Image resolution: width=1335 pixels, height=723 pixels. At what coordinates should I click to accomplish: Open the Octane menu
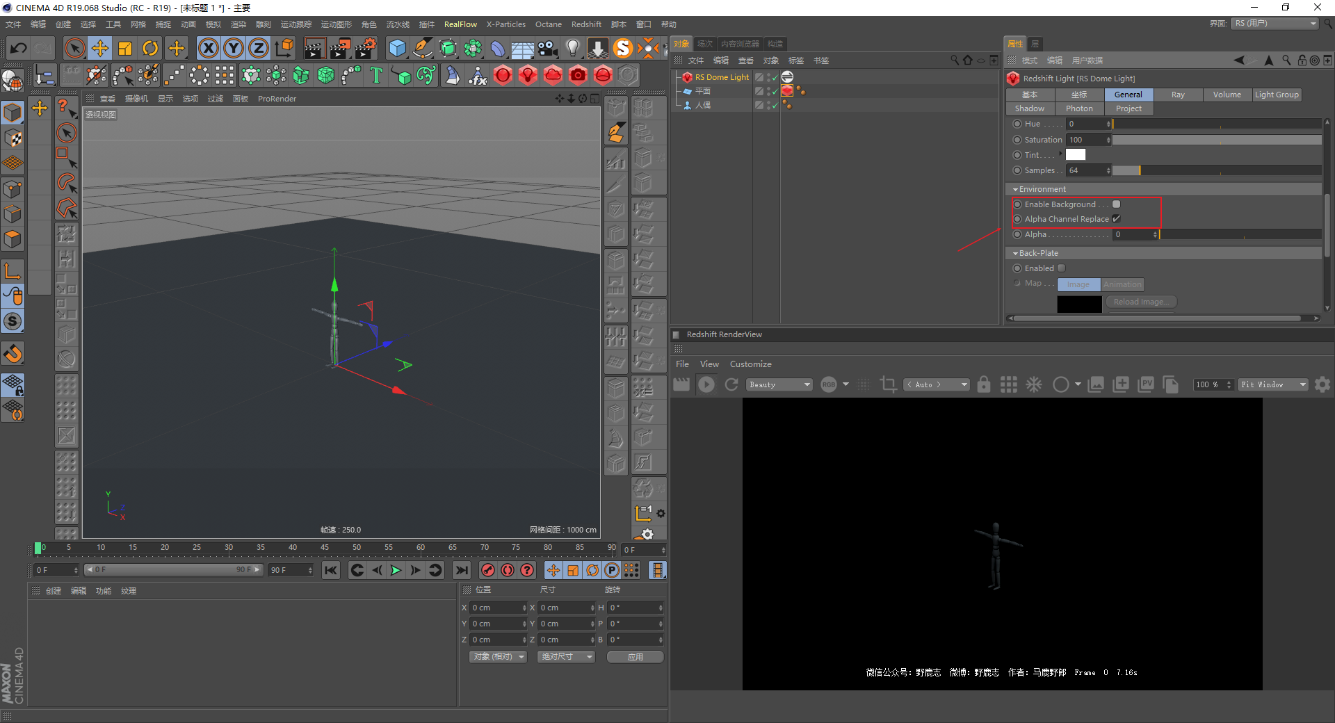(x=549, y=24)
